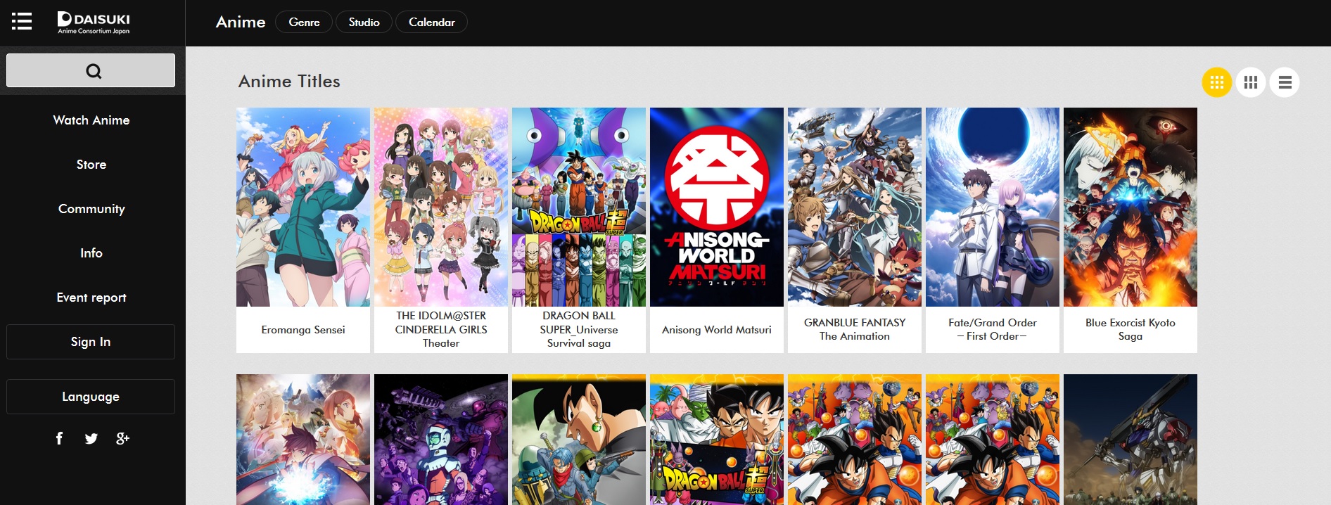Open Event report in the sidebar
This screenshot has width=1331, height=505.
pos(91,298)
